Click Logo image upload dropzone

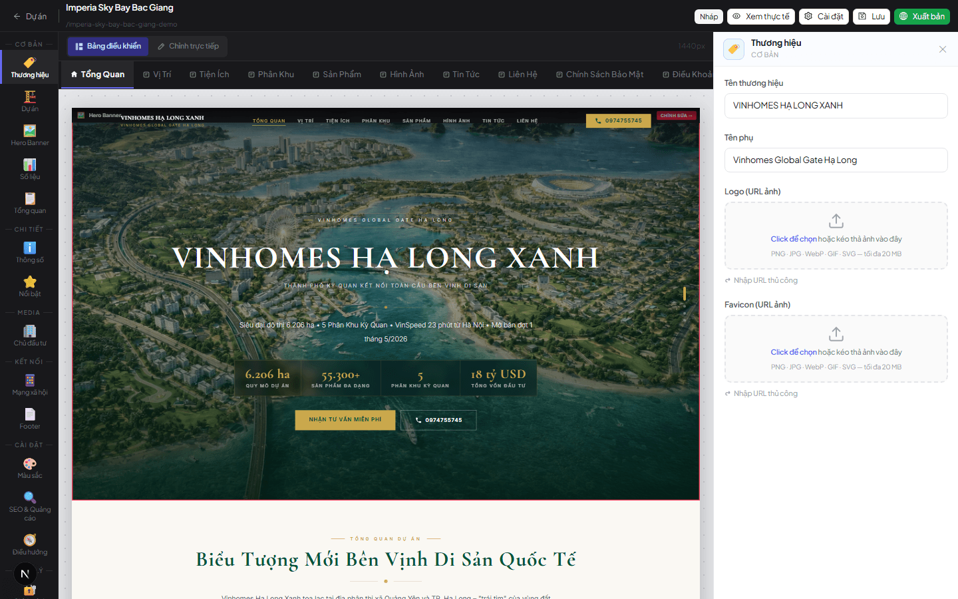[x=836, y=236]
